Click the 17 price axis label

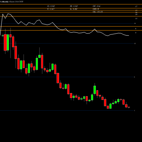[136, 7]
